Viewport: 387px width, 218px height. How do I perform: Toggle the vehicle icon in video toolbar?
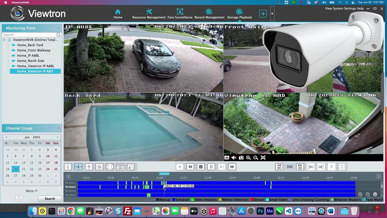tap(227, 158)
